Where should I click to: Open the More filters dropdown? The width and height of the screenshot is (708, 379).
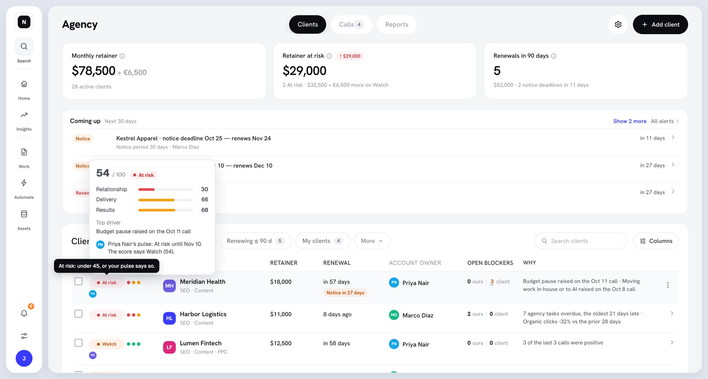click(x=372, y=241)
